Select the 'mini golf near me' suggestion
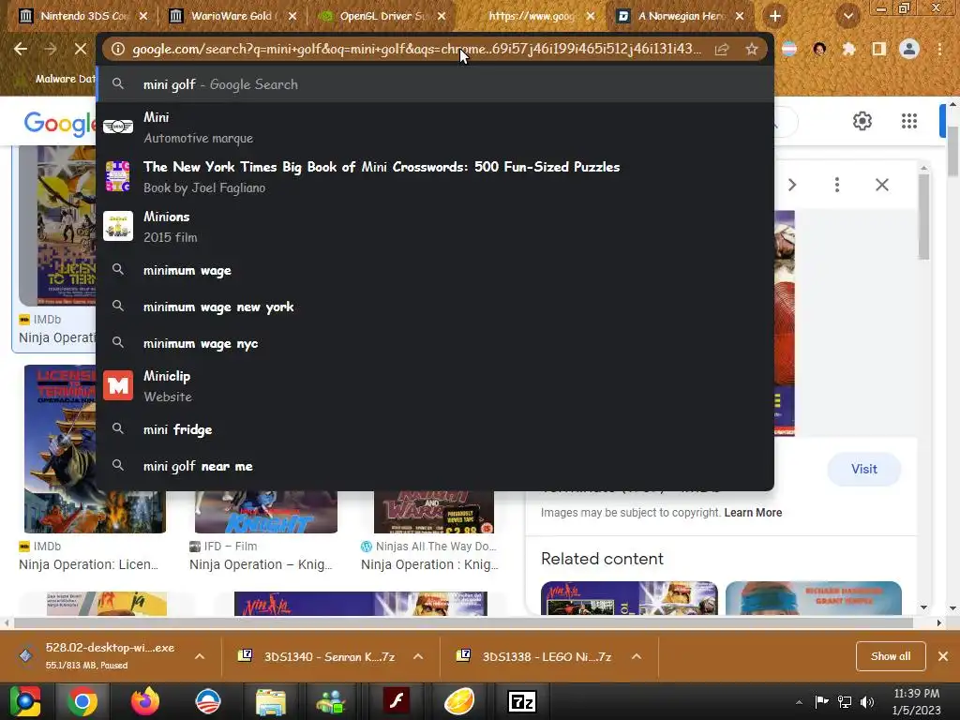The image size is (960, 720). (x=435, y=466)
